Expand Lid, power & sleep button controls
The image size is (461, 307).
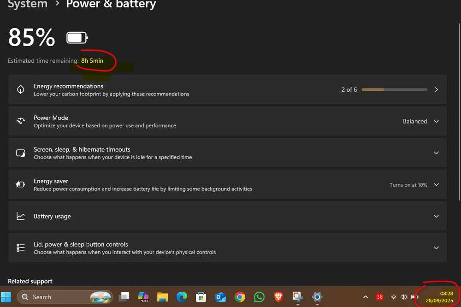[x=436, y=248]
